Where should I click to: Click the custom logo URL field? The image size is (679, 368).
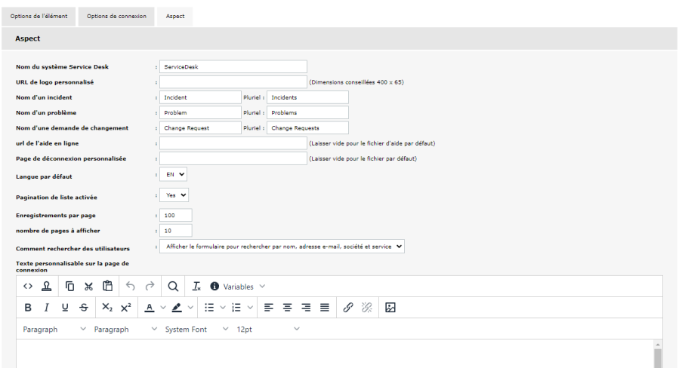click(233, 82)
